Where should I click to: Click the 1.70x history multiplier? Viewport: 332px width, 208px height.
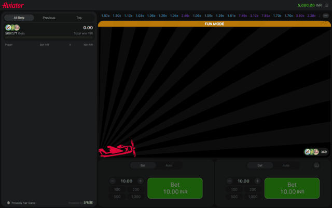coord(288,16)
